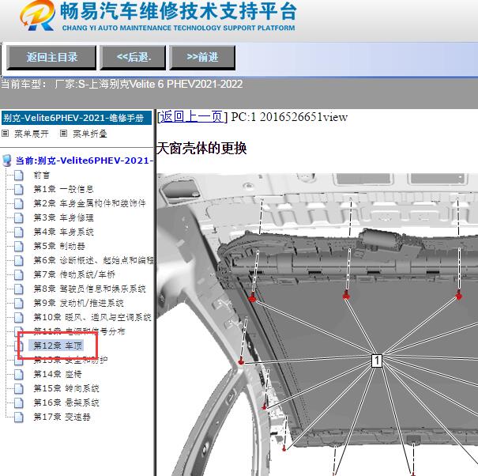Open 第3章 车身修理

pyautogui.click(x=63, y=217)
